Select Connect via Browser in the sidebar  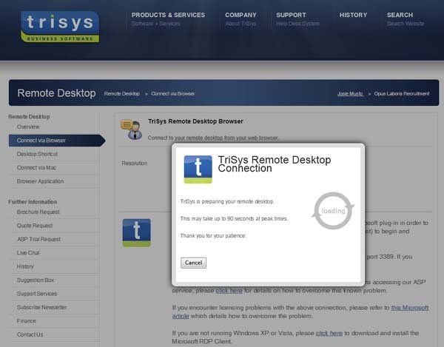click(x=57, y=141)
